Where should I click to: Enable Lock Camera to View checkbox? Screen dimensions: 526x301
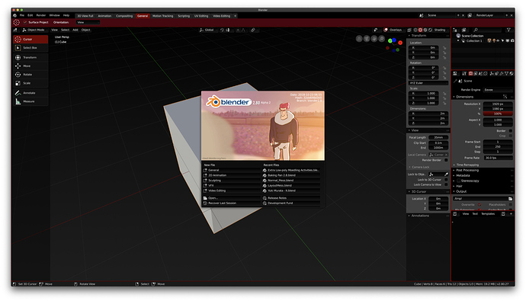pyautogui.click(x=446, y=184)
